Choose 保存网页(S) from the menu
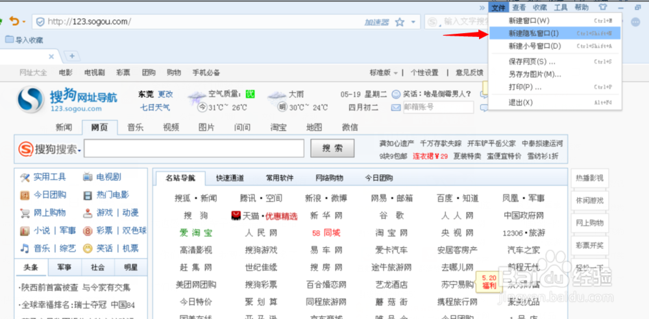The width and height of the screenshot is (649, 319). point(555,62)
